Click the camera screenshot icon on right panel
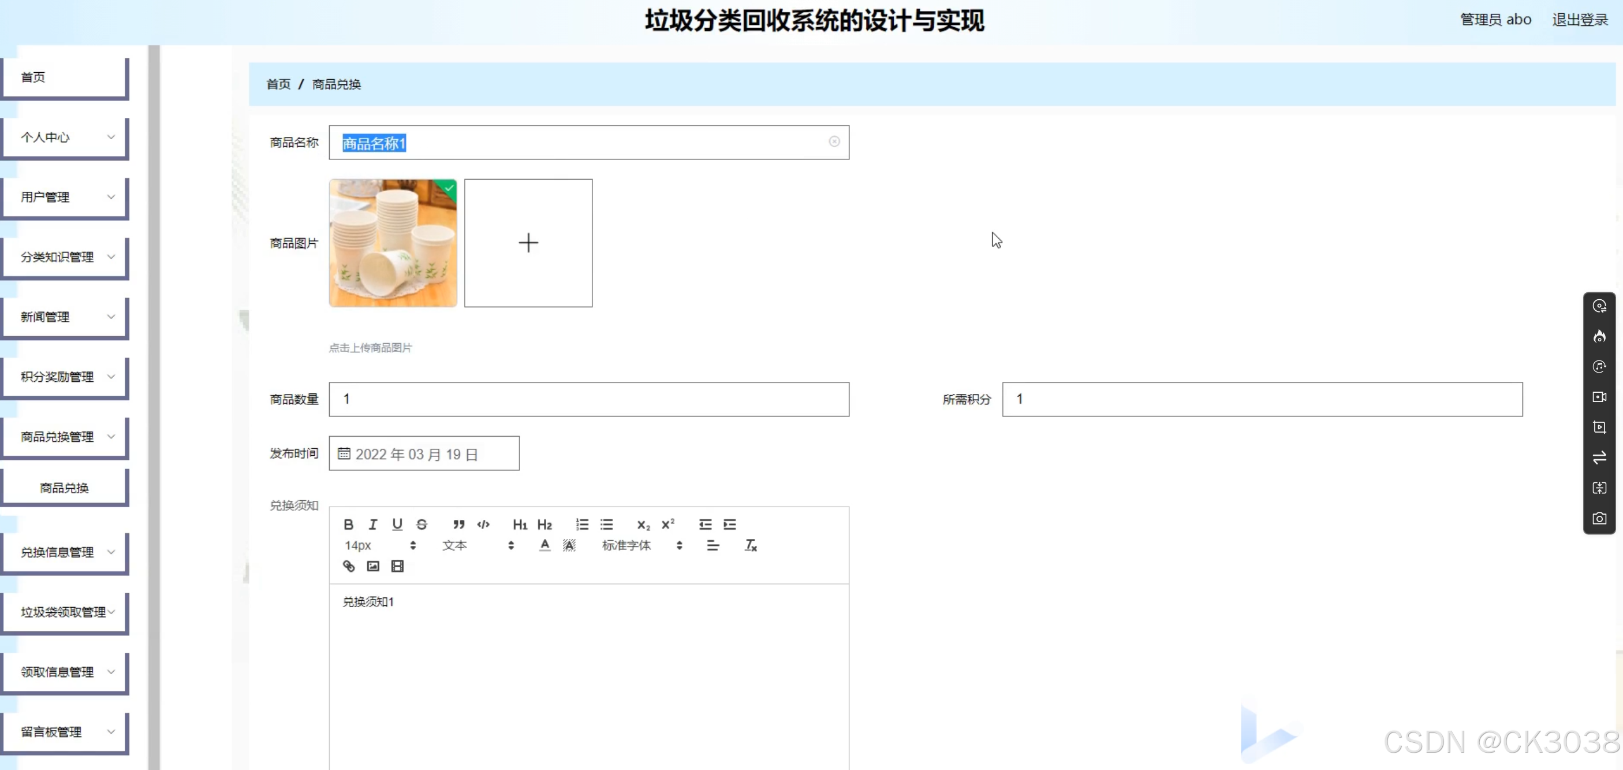 [1599, 519]
